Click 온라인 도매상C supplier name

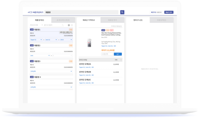pyautogui.click(x=85, y=80)
